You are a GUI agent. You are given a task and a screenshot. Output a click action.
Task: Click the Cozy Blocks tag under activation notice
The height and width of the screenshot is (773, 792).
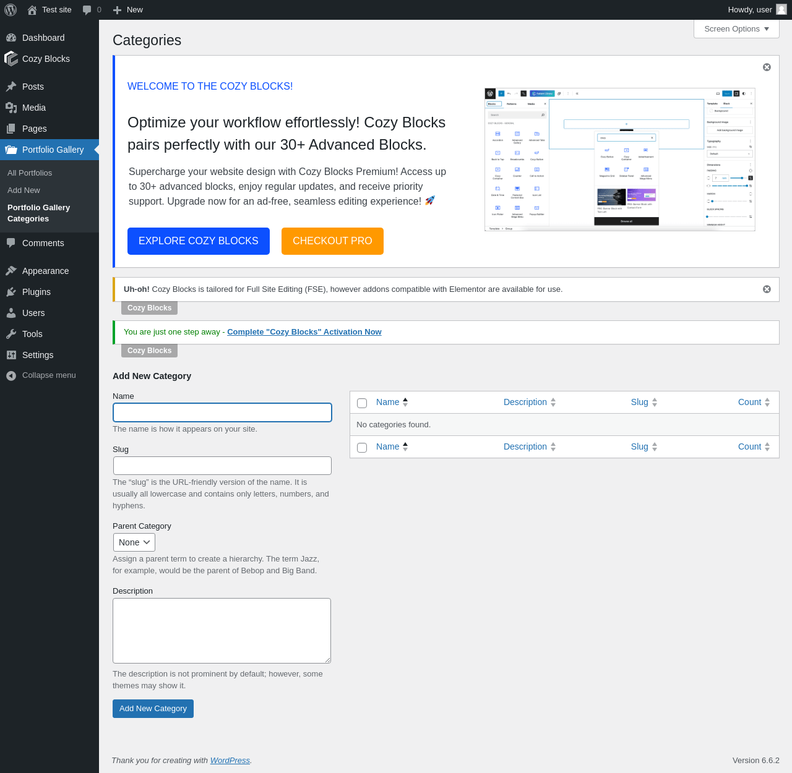pos(150,351)
